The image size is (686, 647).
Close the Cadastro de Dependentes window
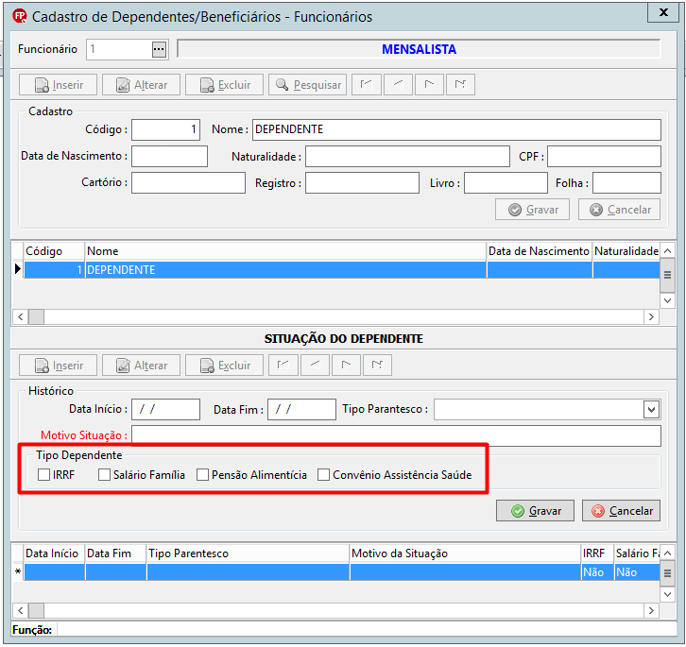coord(663,12)
